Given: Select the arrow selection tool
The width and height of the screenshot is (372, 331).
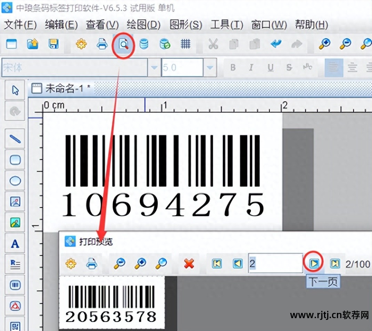Looking at the screenshot, I should pos(15,90).
